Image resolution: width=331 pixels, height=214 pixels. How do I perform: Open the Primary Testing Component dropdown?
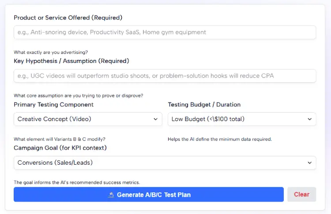coord(88,119)
